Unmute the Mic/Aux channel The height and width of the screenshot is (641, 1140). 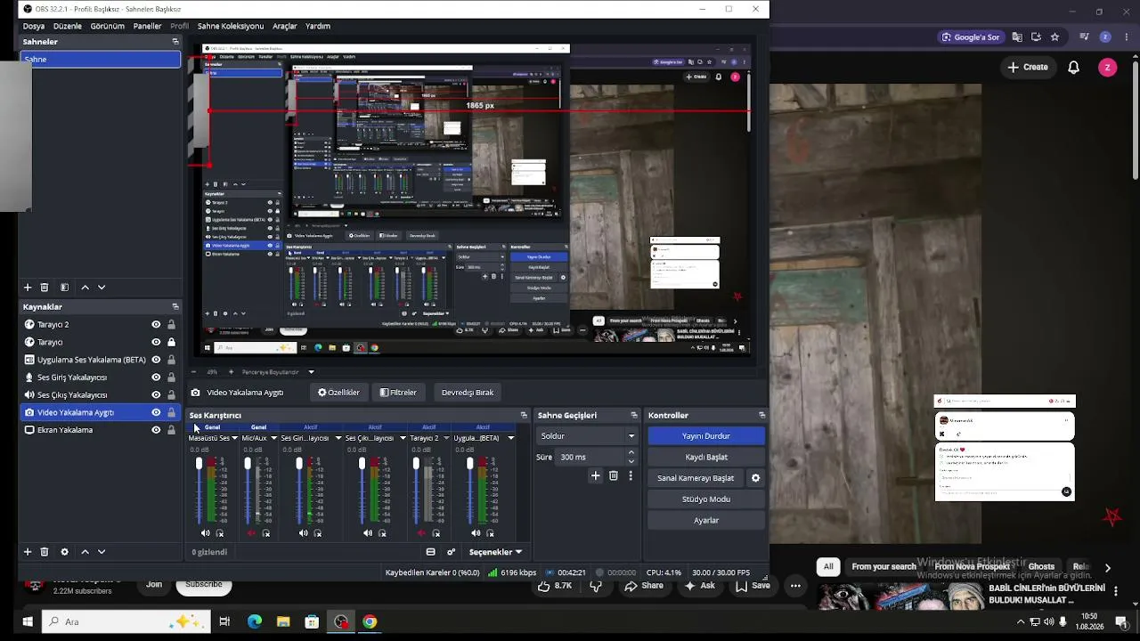coord(251,533)
